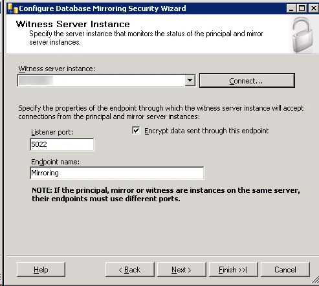Proceed with the Next button
Viewport: 319px width, 286px height.
[182, 270]
